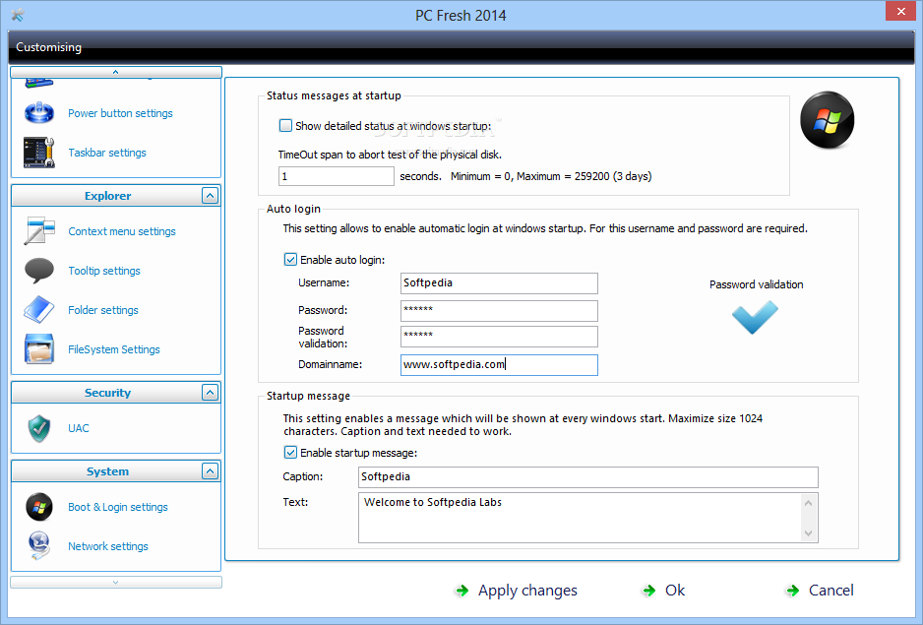Click the Context menu settings icon
923x625 pixels.
(39, 231)
